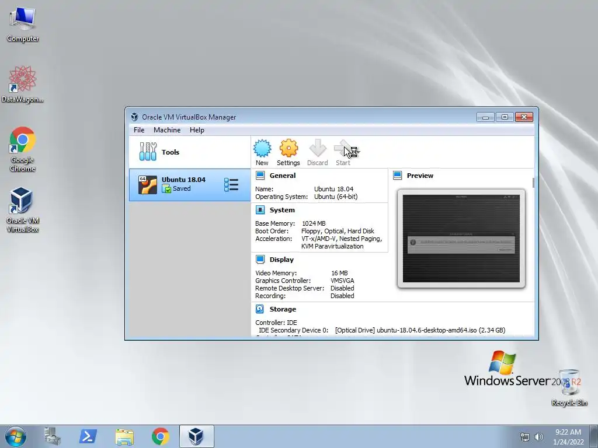The image size is (598, 448).
Task: Click the Show desktop strip
Action: coord(594,436)
